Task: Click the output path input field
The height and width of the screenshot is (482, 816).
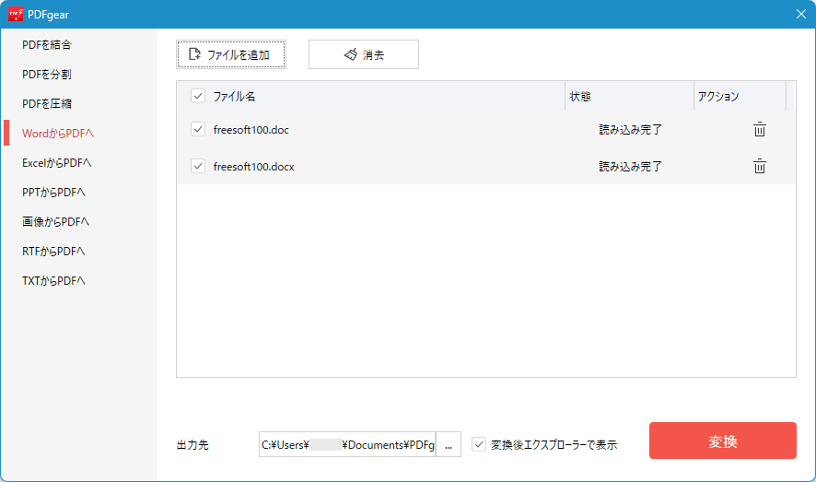Action: pyautogui.click(x=347, y=444)
